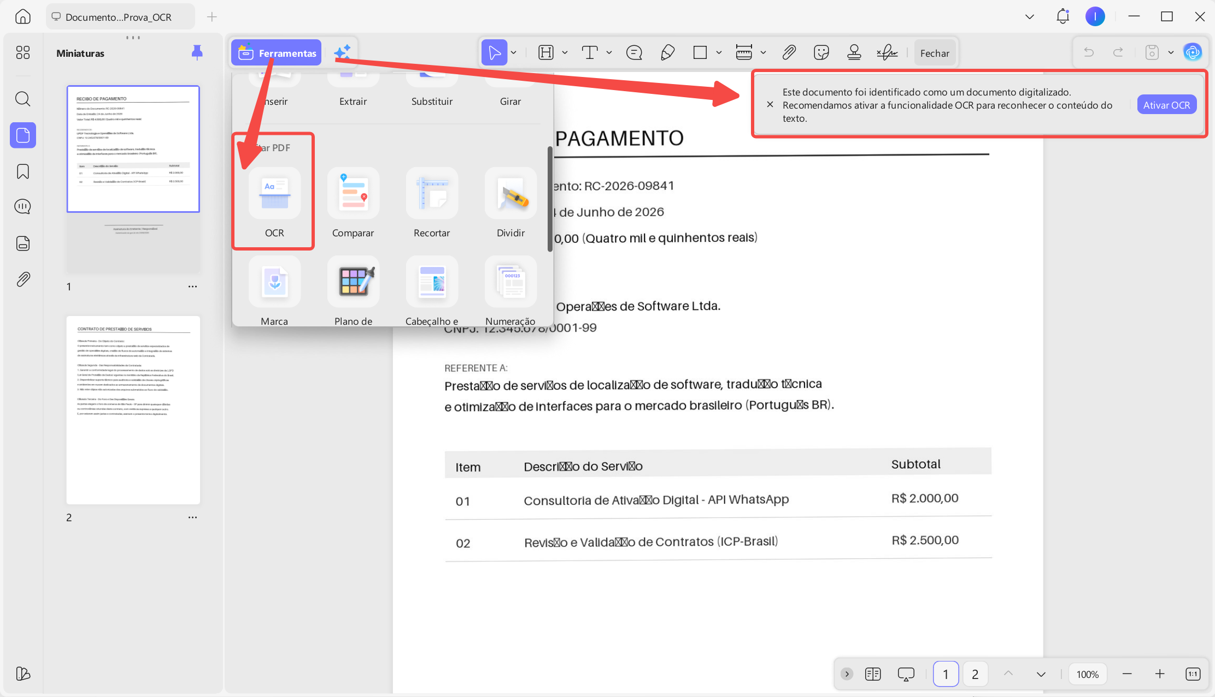Collapse the bottom navigation bar chevron

(847, 674)
